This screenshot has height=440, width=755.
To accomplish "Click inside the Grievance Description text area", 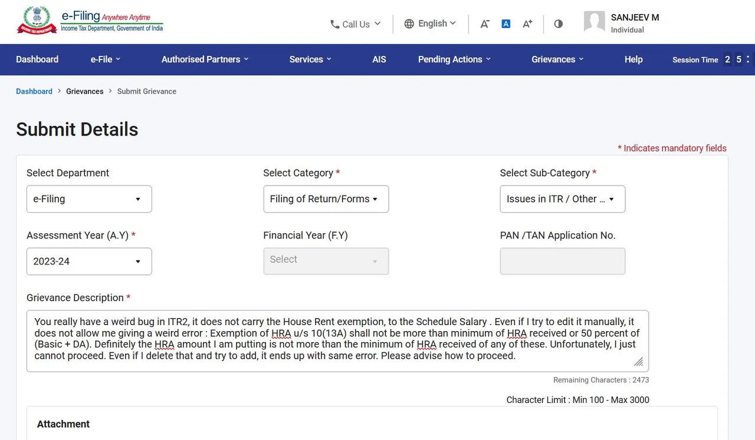I will point(337,341).
